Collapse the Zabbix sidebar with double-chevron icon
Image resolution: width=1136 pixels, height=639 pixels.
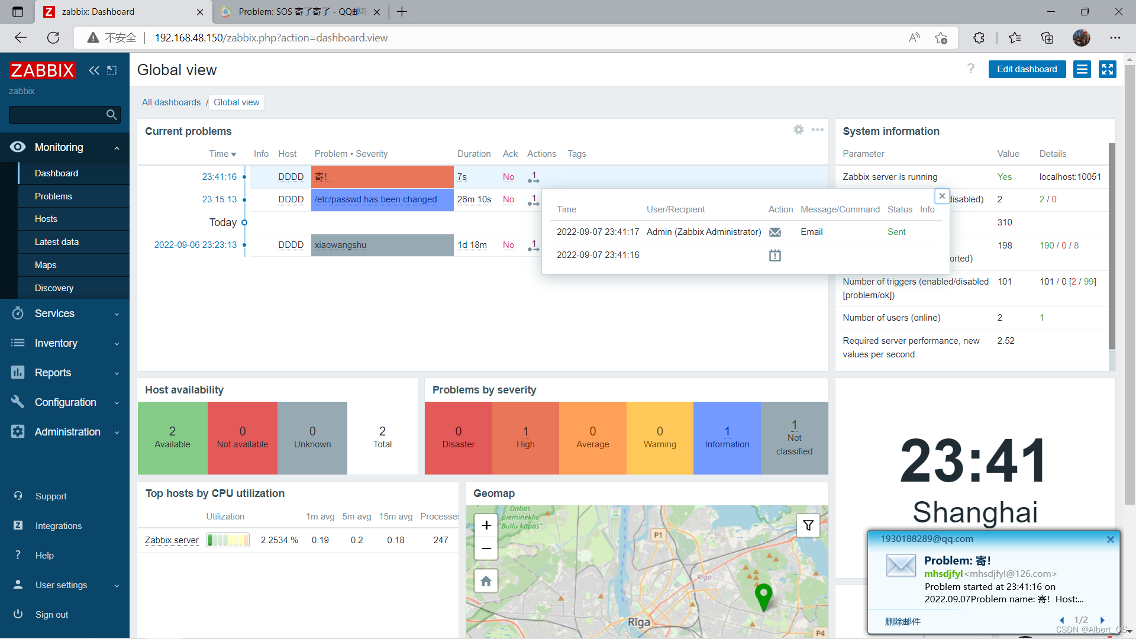pyautogui.click(x=94, y=70)
